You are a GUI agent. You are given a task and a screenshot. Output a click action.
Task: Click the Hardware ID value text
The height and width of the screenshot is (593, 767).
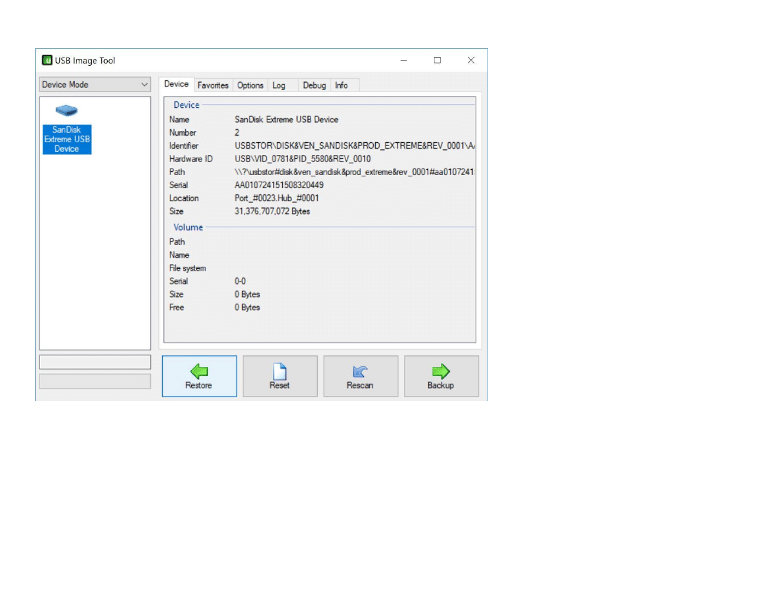point(302,159)
